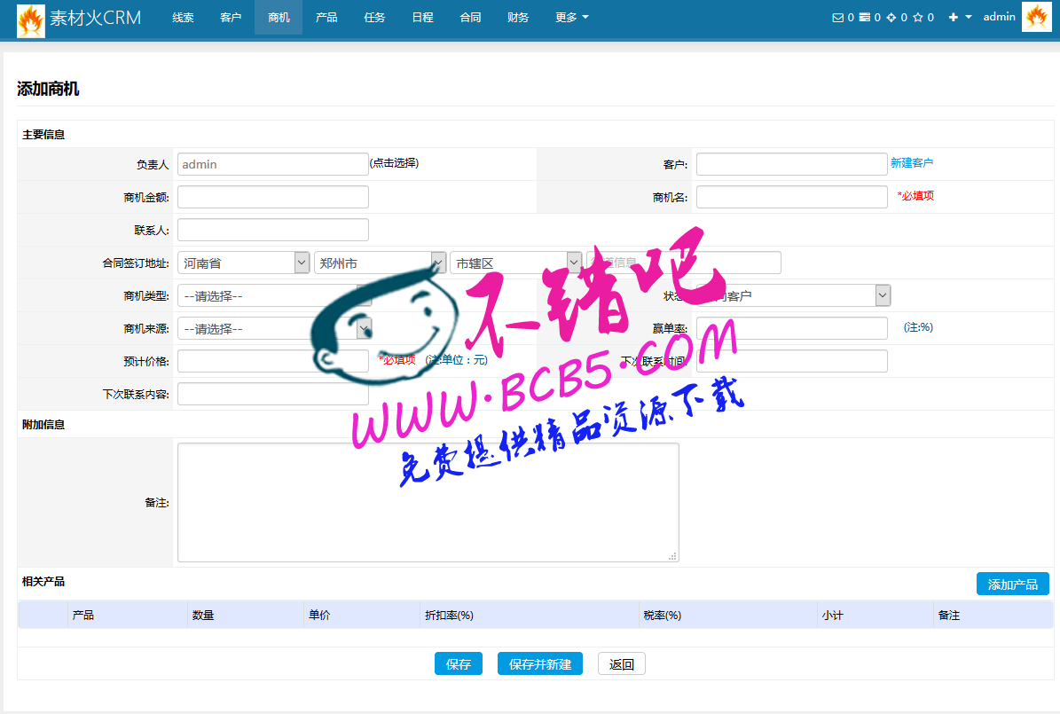This screenshot has width=1060, height=714.
Task: Click the 主要信息 section heading
Action: tap(43, 135)
